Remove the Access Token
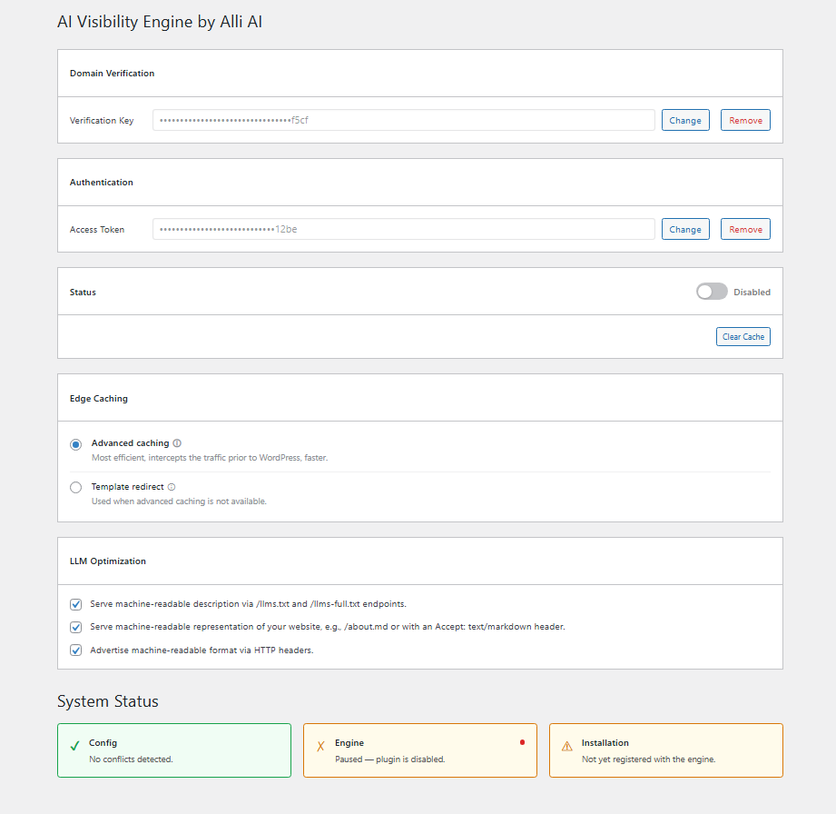Viewport: 836px width, 814px height. click(745, 229)
